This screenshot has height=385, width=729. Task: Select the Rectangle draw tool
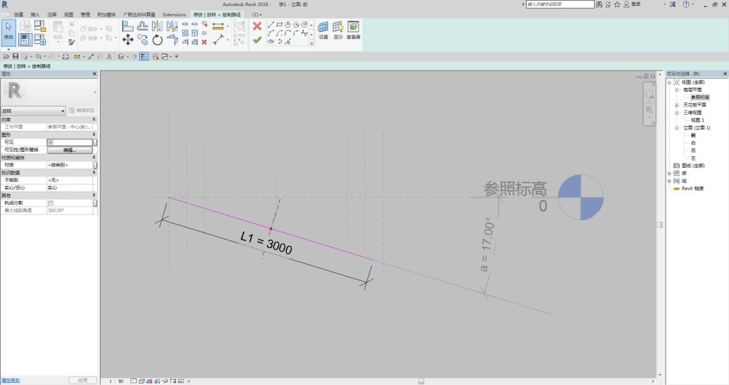[x=279, y=25]
